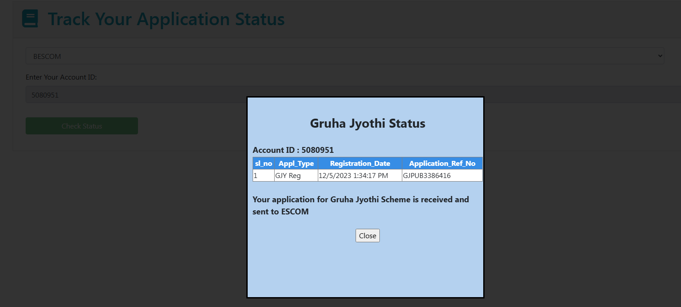Select the sl_no column header

point(263,163)
